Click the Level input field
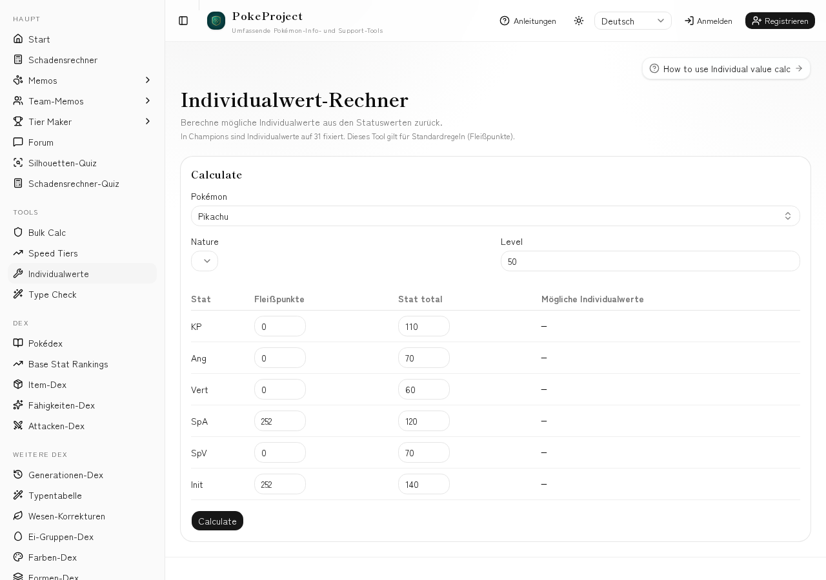 coord(650,261)
